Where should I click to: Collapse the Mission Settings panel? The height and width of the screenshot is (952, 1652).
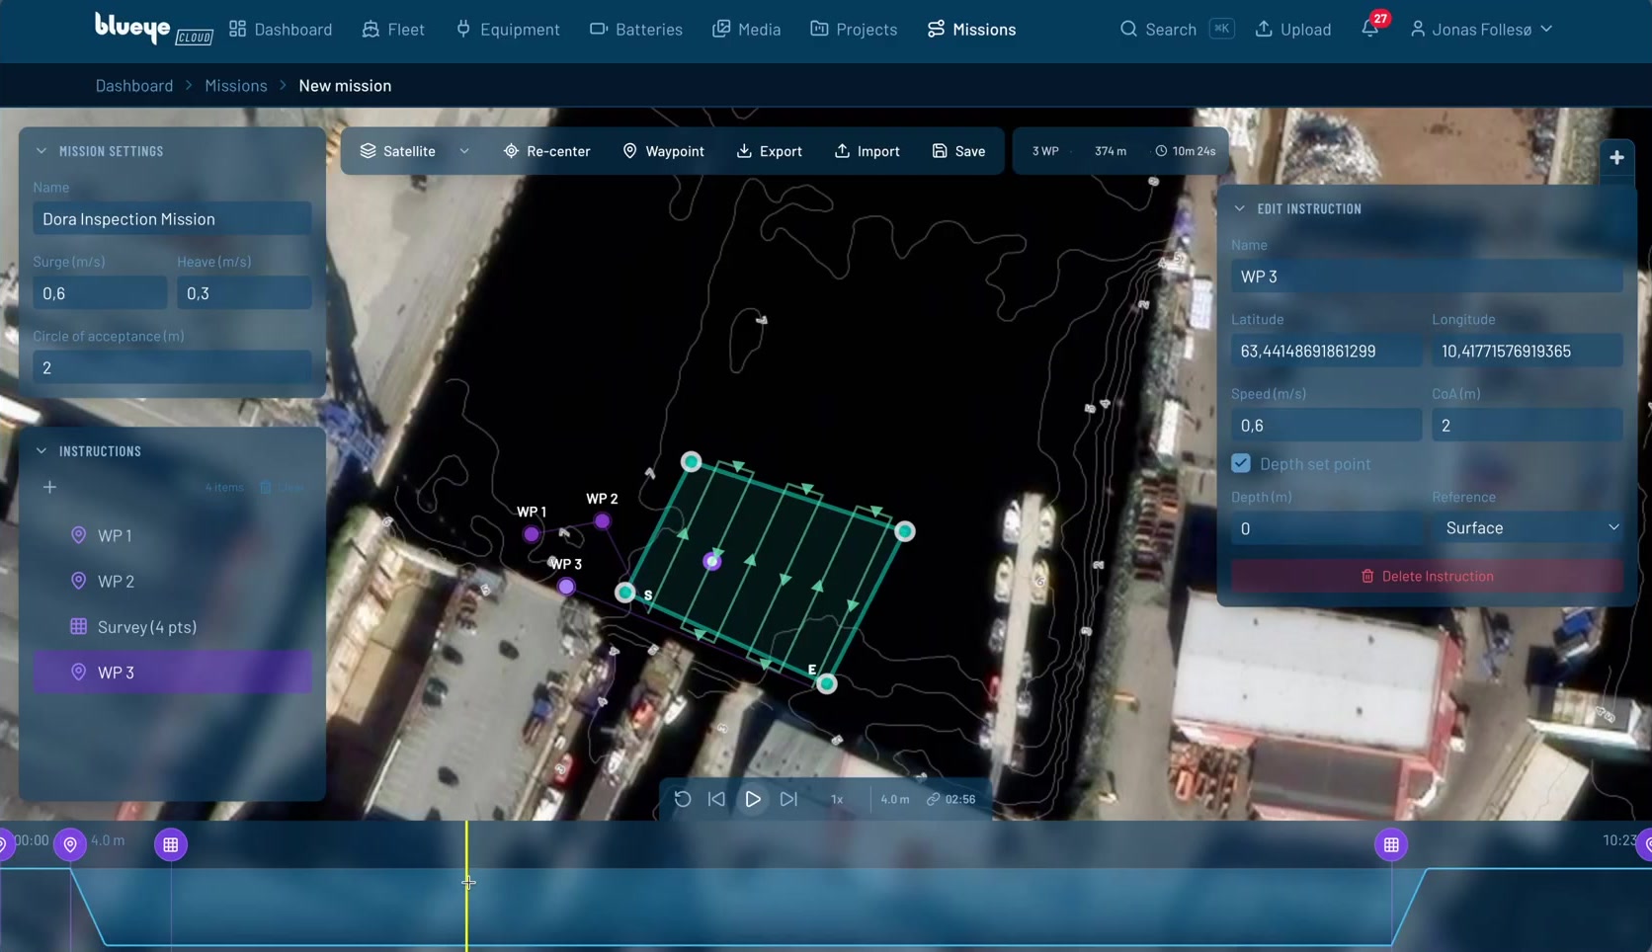[41, 151]
